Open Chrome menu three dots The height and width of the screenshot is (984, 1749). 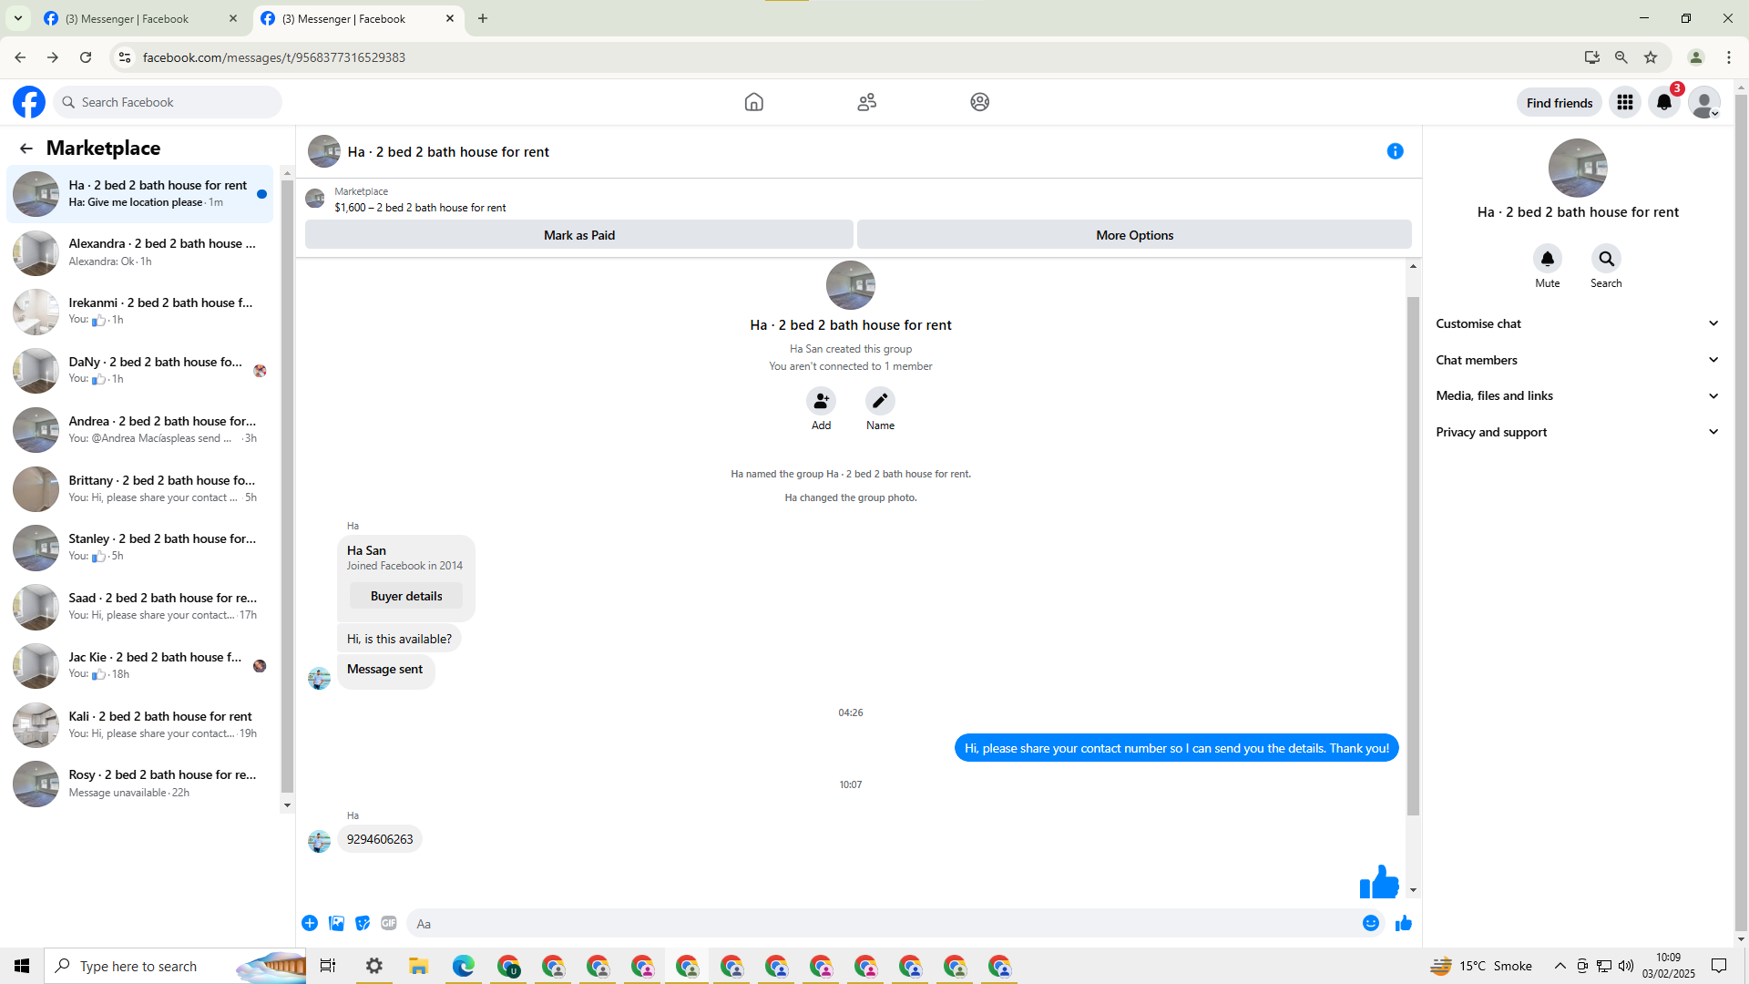[x=1729, y=57]
